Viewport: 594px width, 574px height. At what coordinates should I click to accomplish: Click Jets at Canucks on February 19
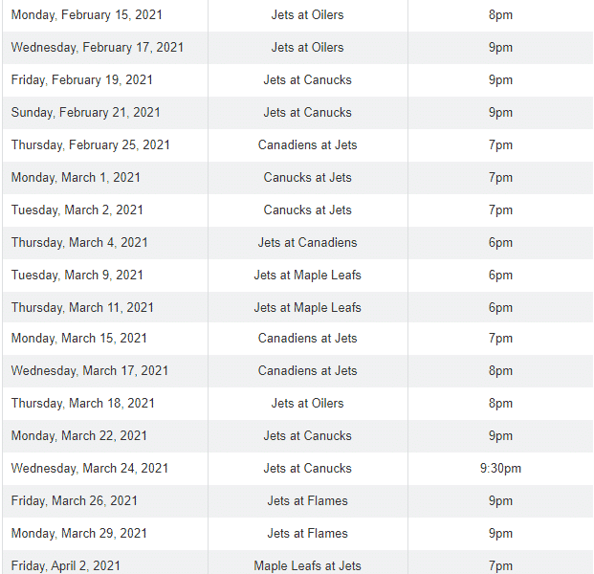click(x=307, y=80)
